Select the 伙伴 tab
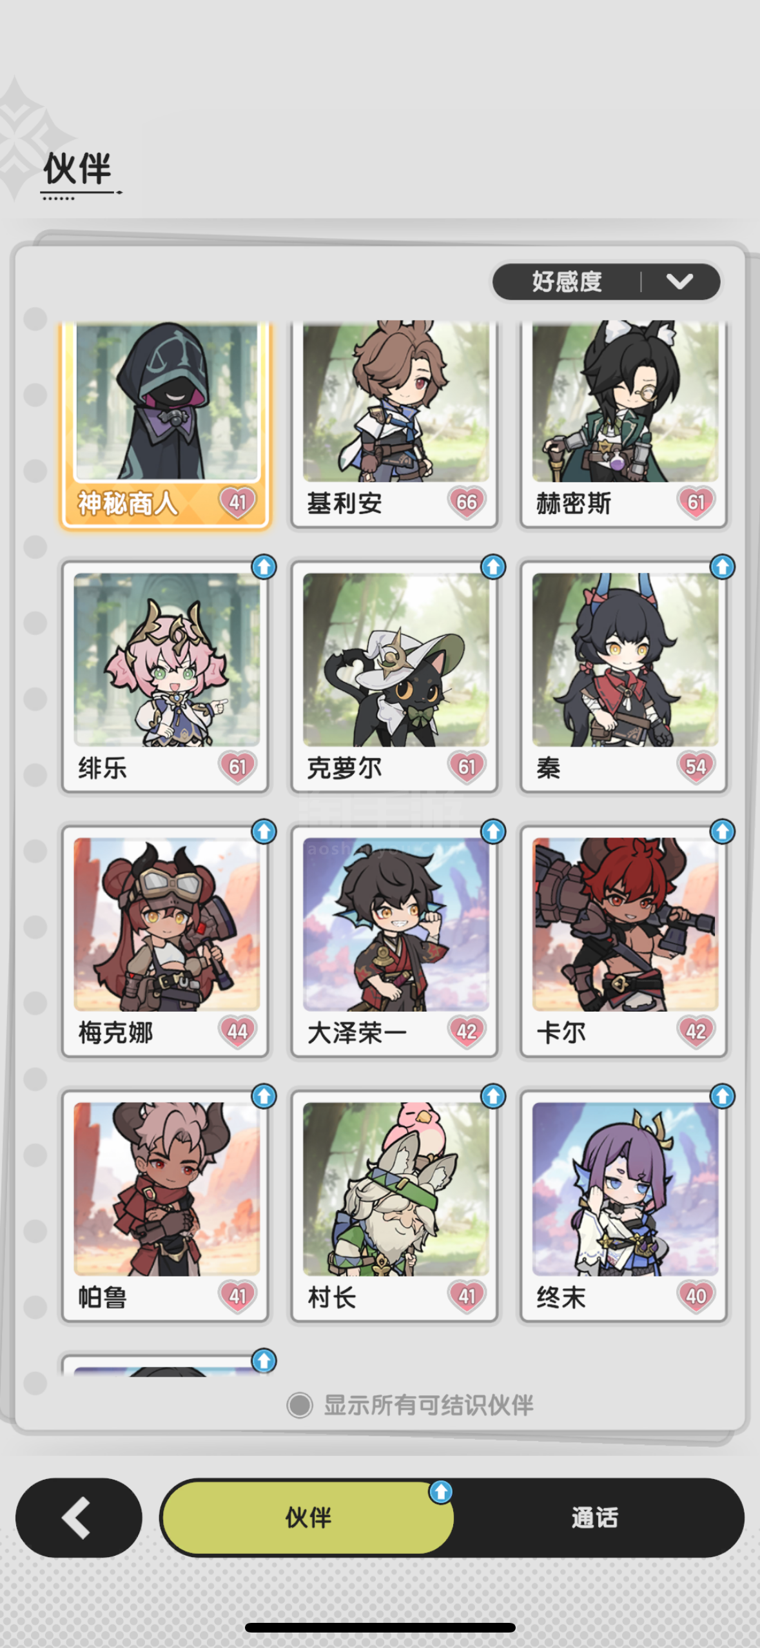This screenshot has width=760, height=1648. 308,1518
